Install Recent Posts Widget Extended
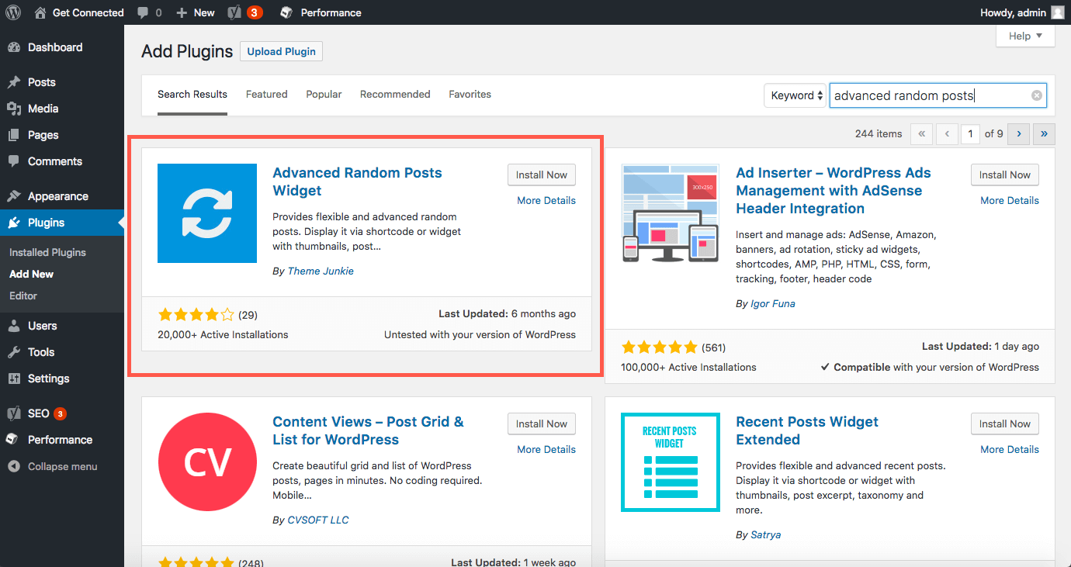The width and height of the screenshot is (1071, 567). pos(1005,424)
